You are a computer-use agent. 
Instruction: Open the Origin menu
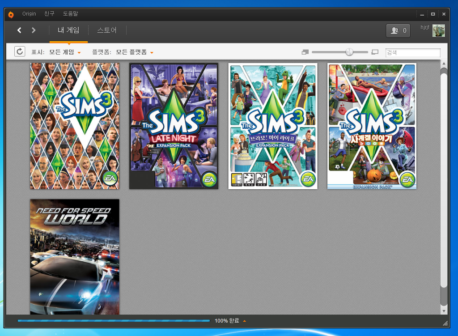pos(29,14)
